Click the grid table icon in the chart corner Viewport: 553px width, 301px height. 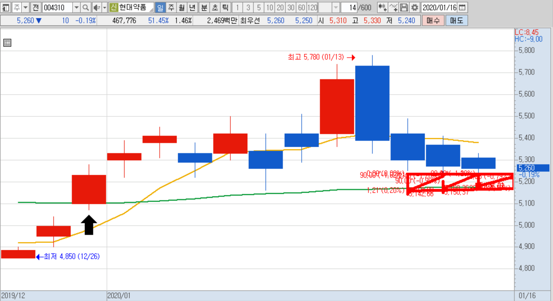click(x=7, y=43)
